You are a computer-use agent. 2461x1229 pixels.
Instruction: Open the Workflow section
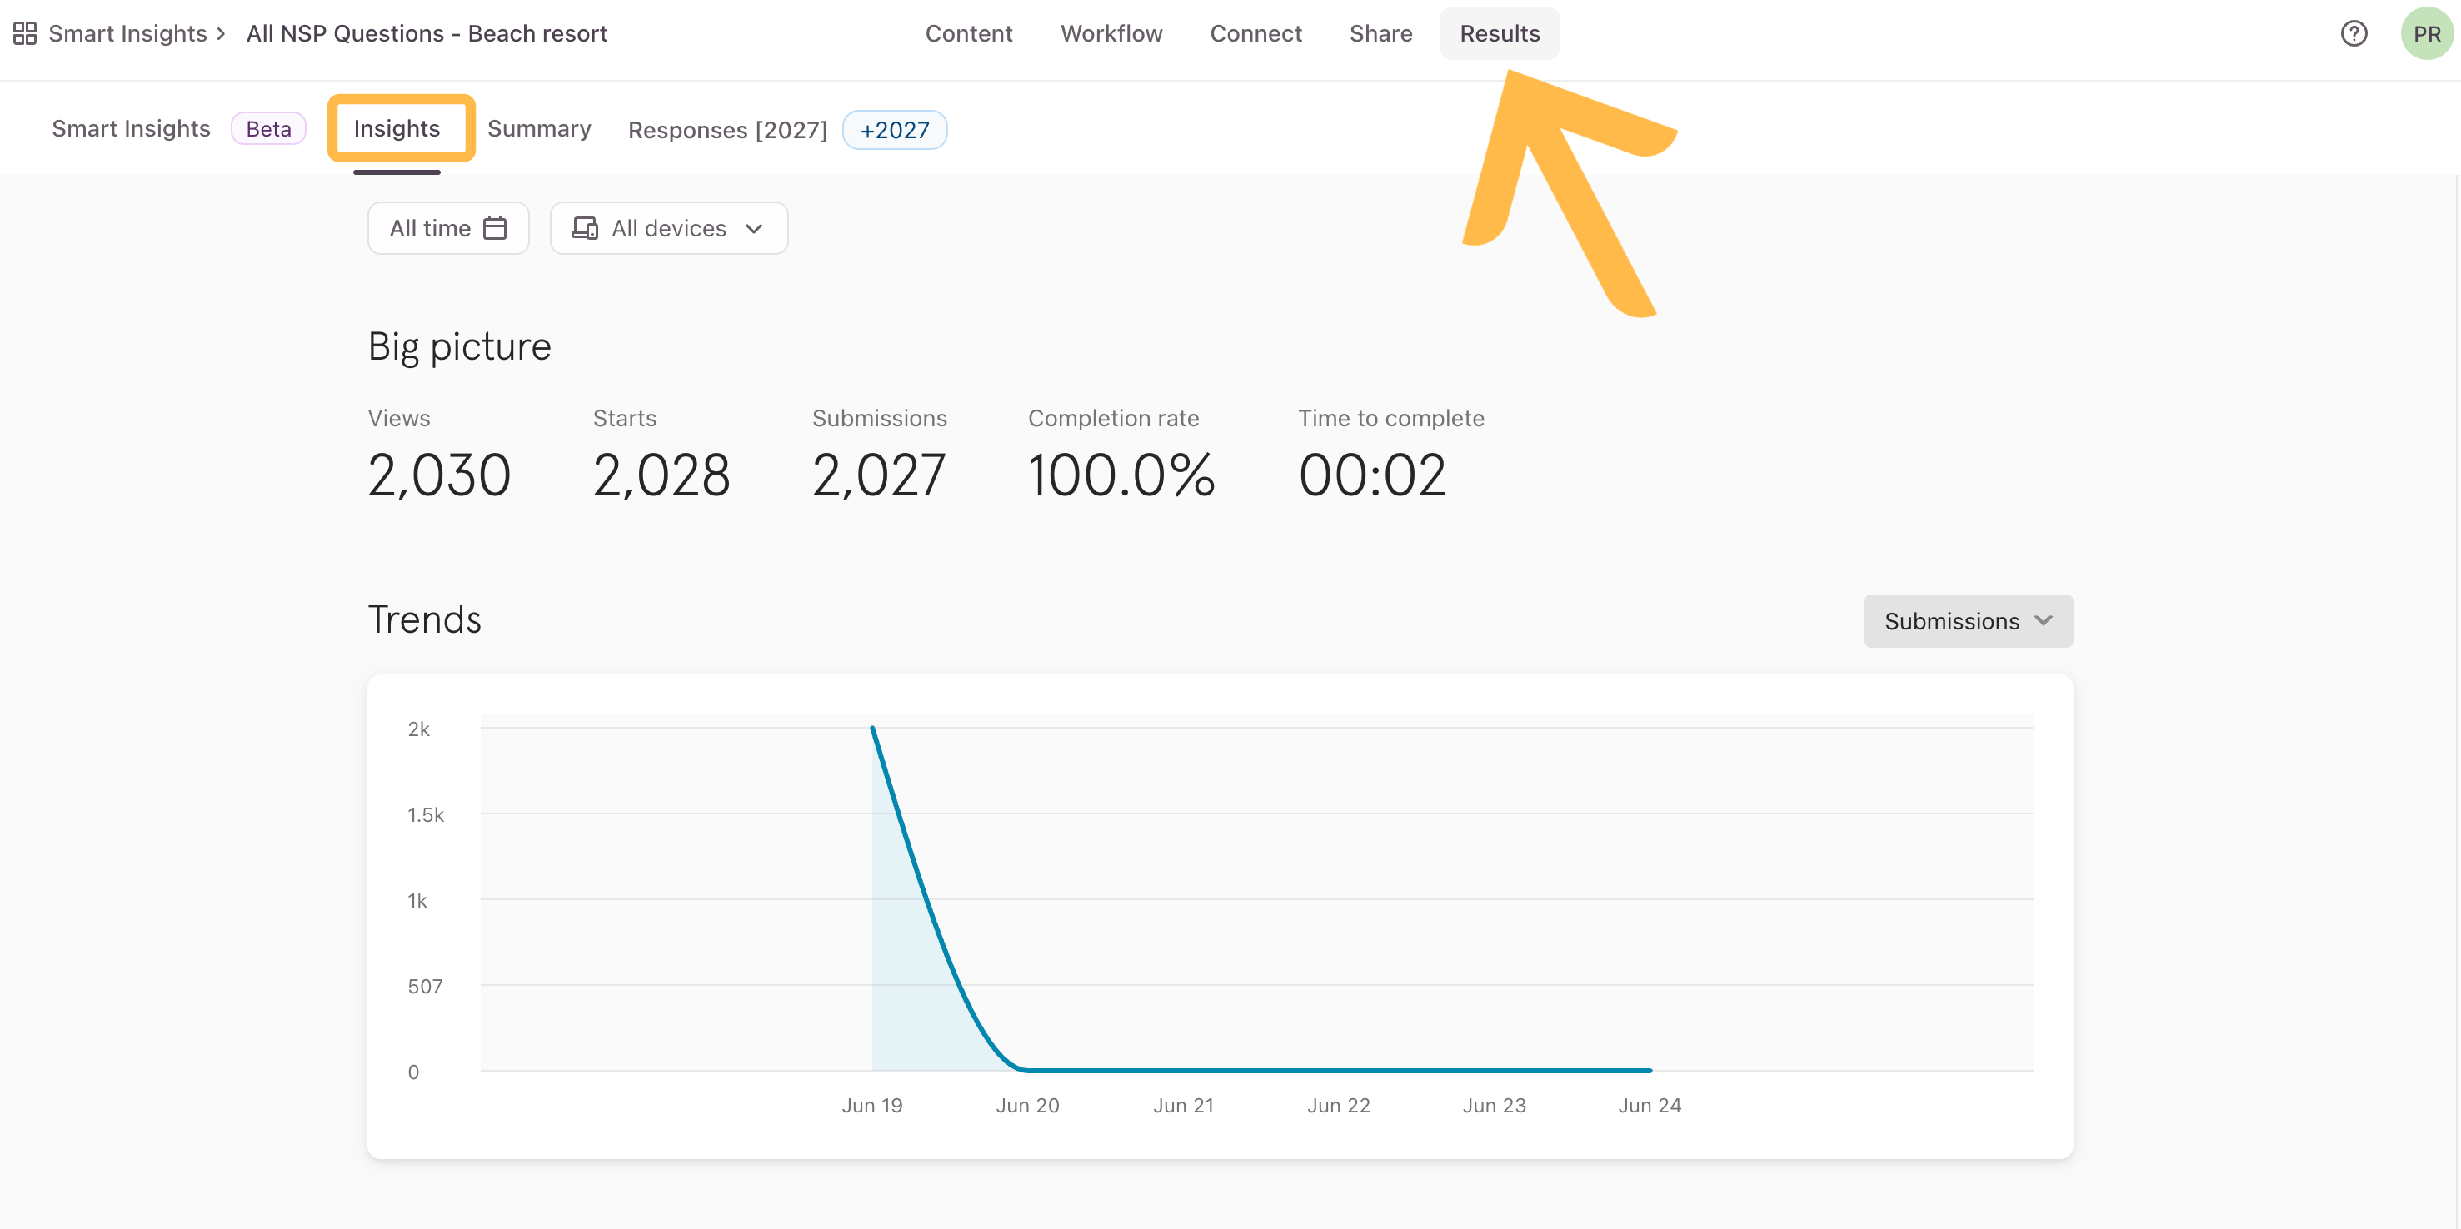pos(1111,33)
